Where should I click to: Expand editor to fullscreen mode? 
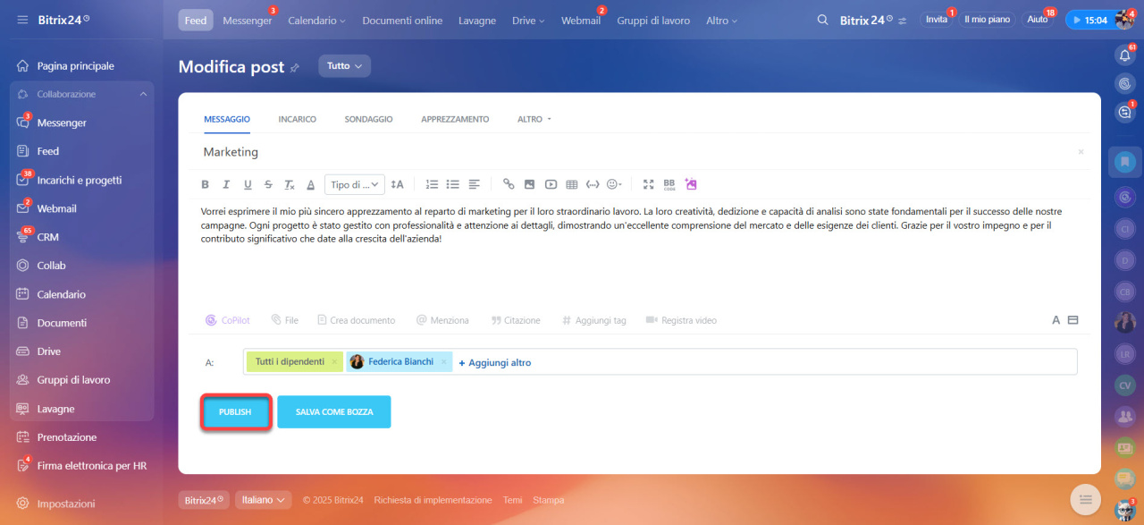pos(649,184)
